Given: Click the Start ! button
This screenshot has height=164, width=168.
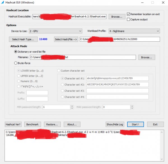Looking at the screenshot, I should coord(136,124).
